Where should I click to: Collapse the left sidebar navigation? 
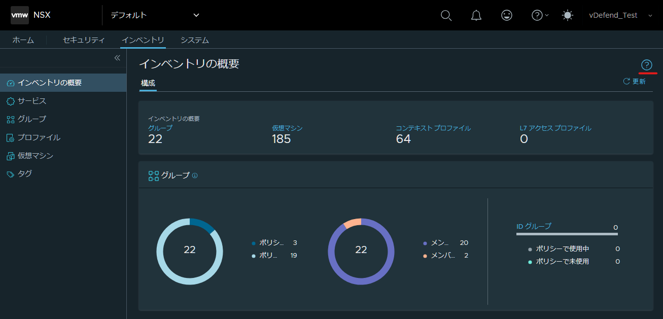pyautogui.click(x=117, y=58)
